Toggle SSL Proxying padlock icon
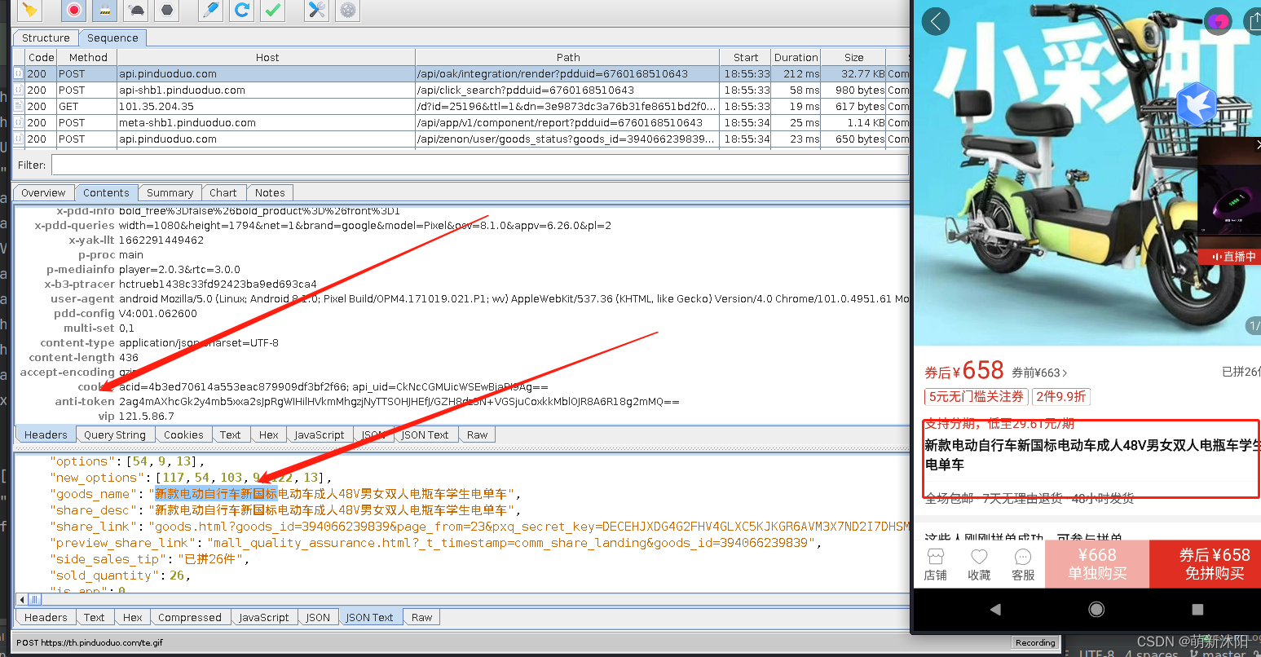Image resolution: width=1261 pixels, height=657 pixels. click(104, 10)
